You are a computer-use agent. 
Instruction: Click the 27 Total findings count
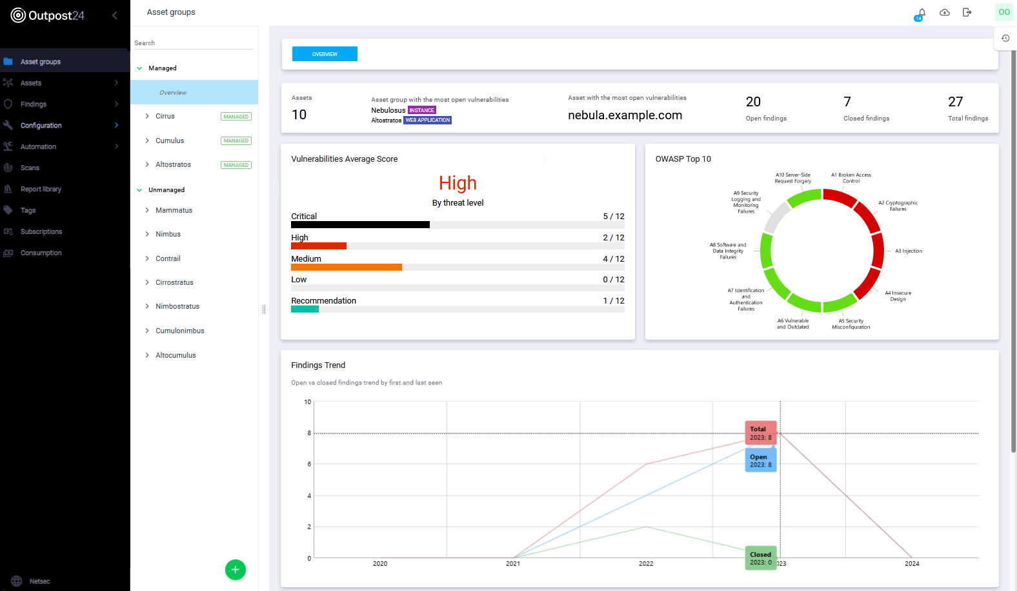955,102
